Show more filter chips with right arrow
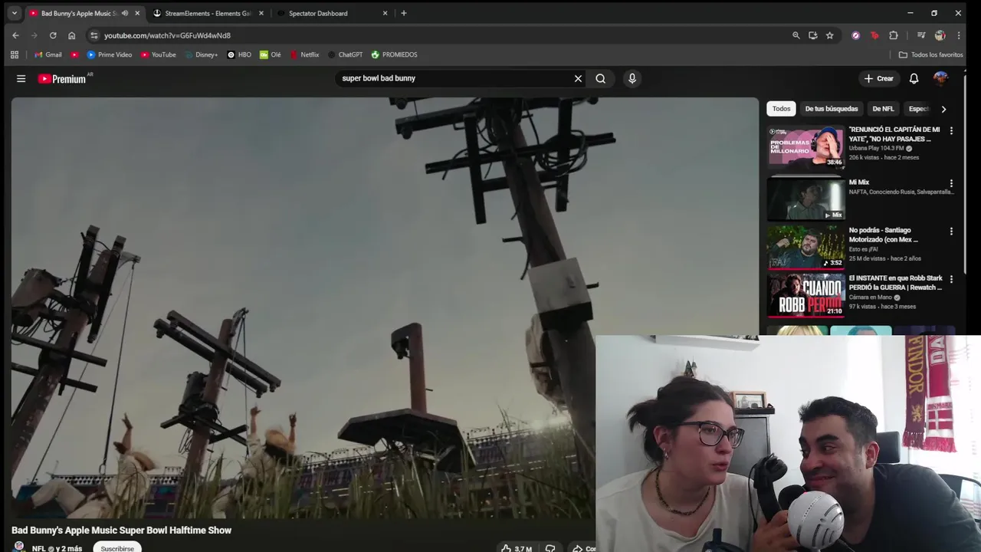This screenshot has width=981, height=552. click(943, 109)
